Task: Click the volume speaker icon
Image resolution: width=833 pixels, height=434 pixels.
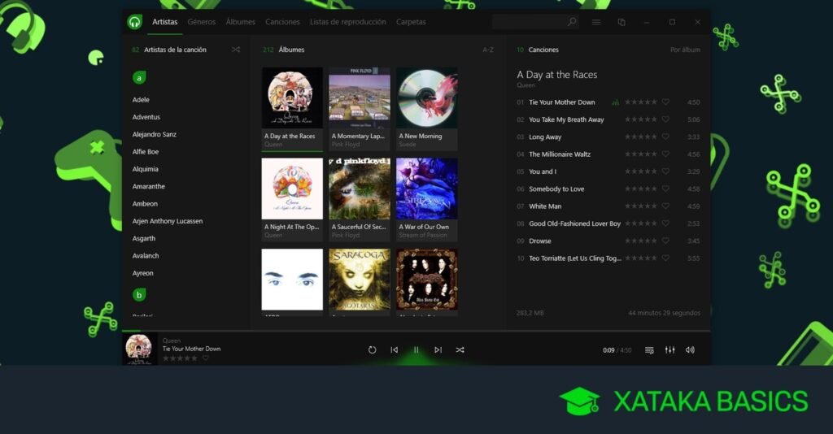Action: [x=690, y=349]
